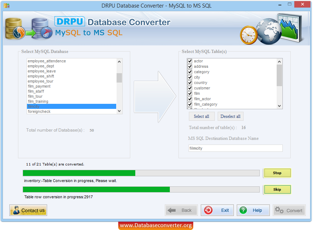
Task: Select film_staff database
Action: tap(72, 91)
